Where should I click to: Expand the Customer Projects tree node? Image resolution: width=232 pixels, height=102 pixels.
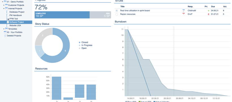pos(4,5)
